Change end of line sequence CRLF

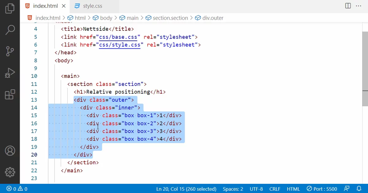tap(275, 189)
